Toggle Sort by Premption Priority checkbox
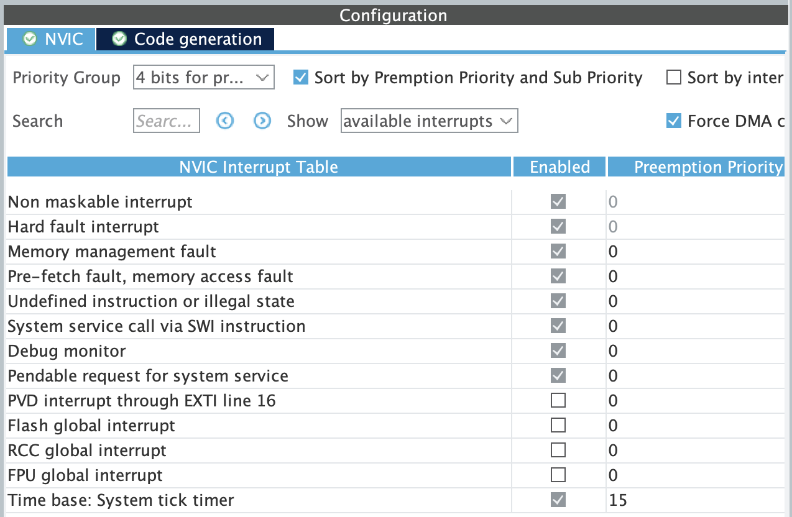This screenshot has height=517, width=792. (x=301, y=78)
